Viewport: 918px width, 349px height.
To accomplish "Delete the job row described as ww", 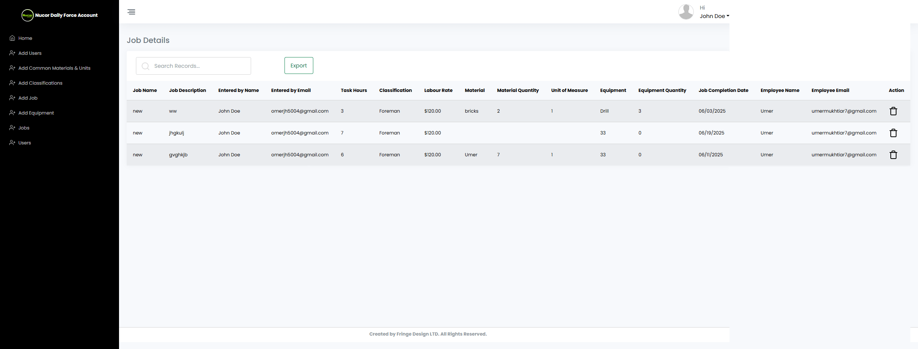I will [x=893, y=111].
